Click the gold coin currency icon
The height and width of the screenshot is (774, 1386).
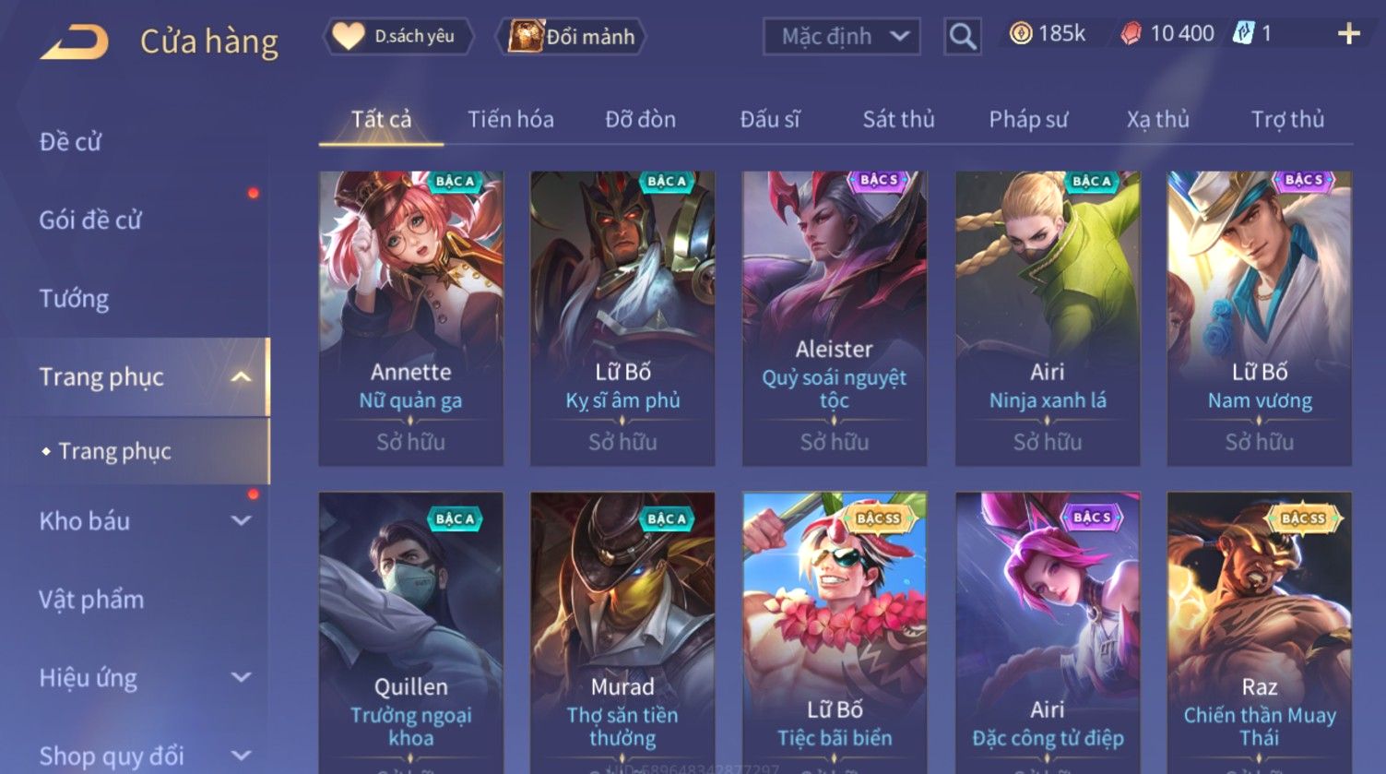(x=1020, y=34)
